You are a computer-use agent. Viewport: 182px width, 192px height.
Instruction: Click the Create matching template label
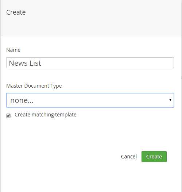point(46,115)
